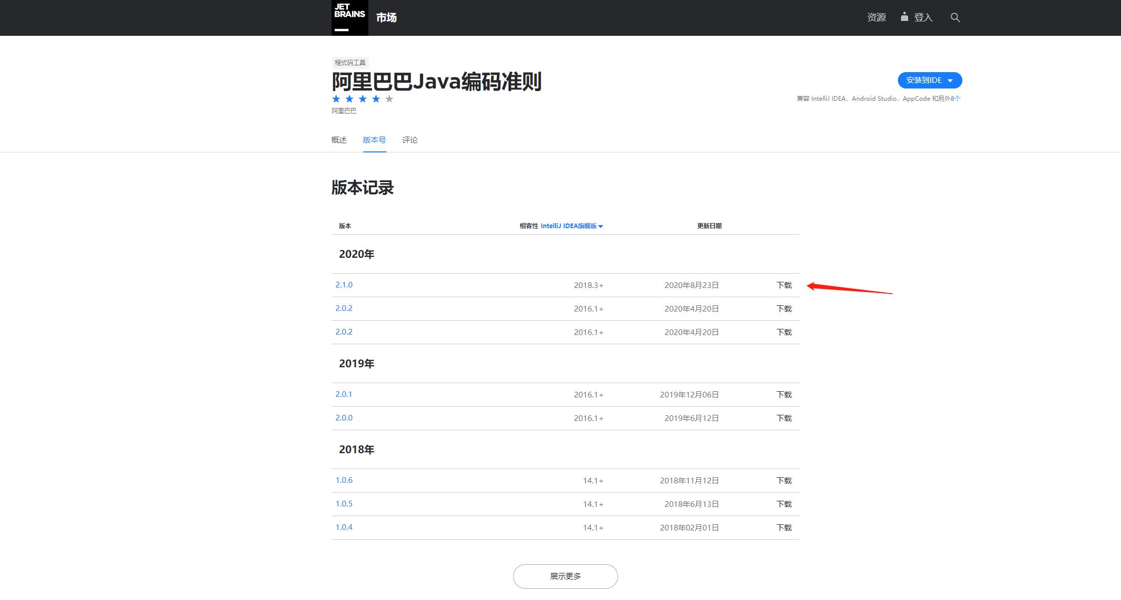Download version 2.0.1 from December 2019
1121x600 pixels.
(x=784, y=395)
